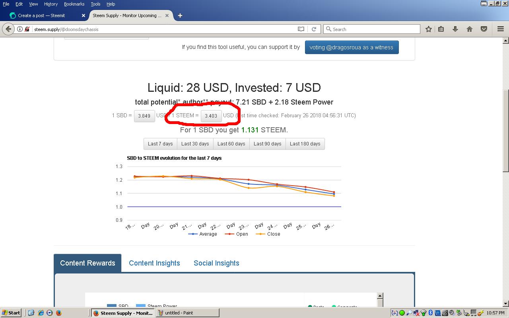The height and width of the screenshot is (318, 509).
Task: Open the on-screen keyboard icon in title bar
Action: coord(484,4)
